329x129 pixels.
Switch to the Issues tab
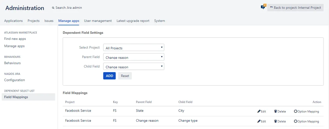49,21
